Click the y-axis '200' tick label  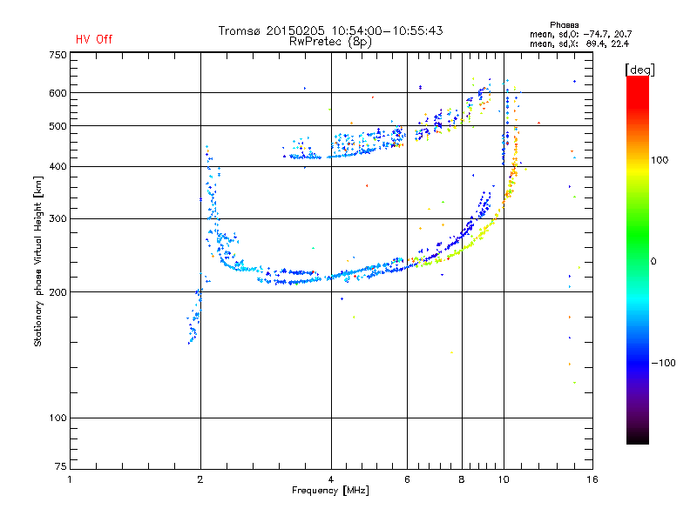click(58, 292)
